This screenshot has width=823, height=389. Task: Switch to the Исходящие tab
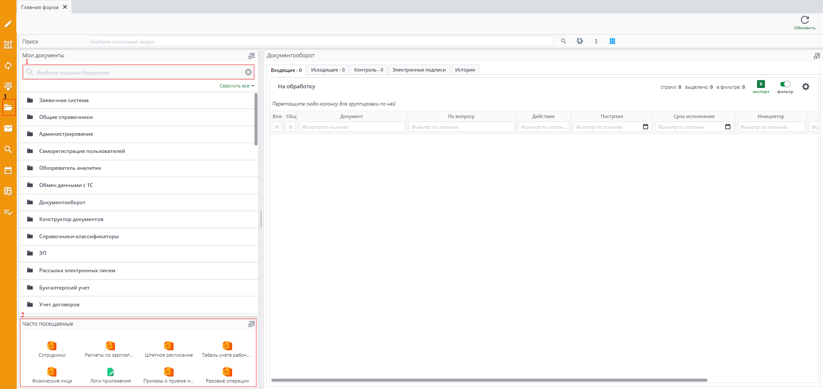(x=328, y=70)
